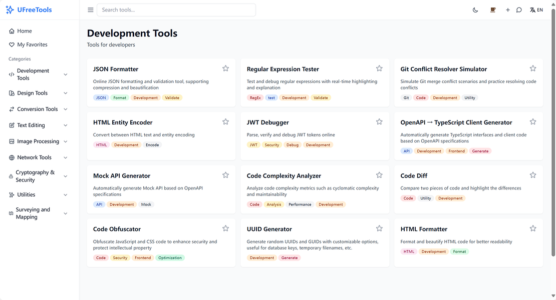Star the JWT Debugger card
556x300 pixels.
coord(379,121)
